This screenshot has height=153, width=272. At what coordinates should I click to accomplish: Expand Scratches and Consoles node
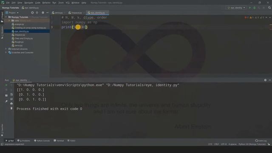[x=6, y=53]
